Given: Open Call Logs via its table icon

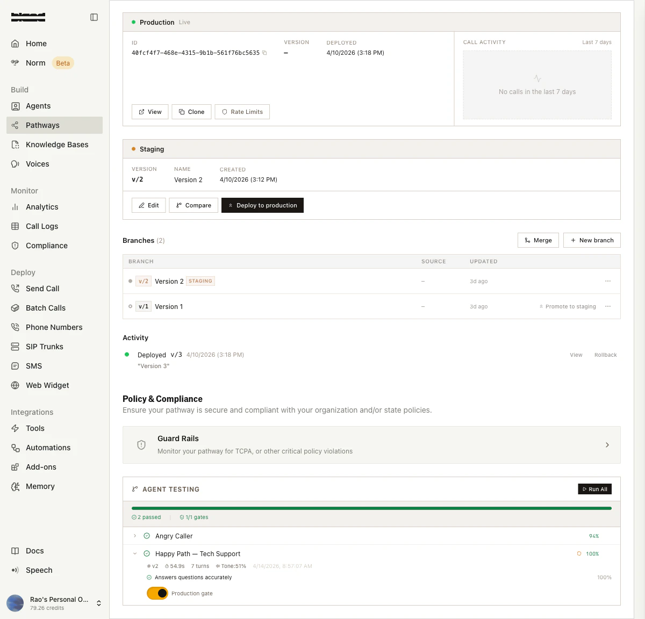Looking at the screenshot, I should [x=15, y=226].
